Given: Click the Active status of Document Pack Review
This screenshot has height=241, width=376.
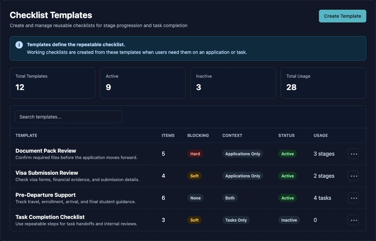Looking at the screenshot, I should pos(287,154).
